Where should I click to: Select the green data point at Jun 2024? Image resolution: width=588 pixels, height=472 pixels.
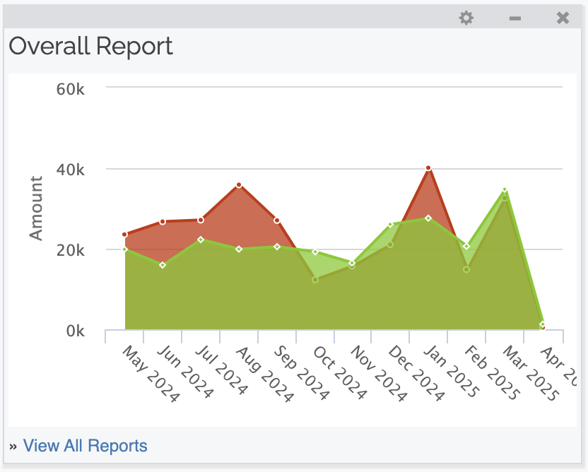tap(163, 265)
